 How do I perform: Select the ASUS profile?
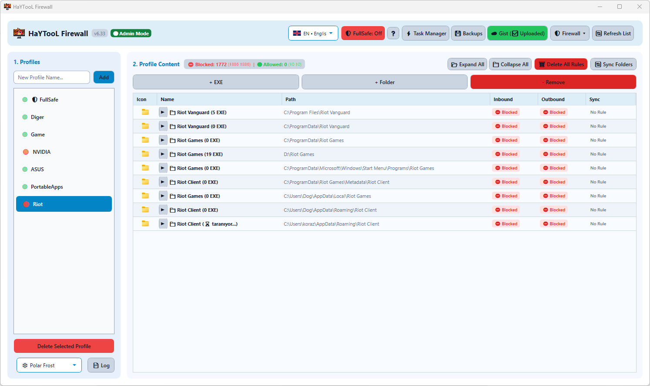click(x=64, y=169)
